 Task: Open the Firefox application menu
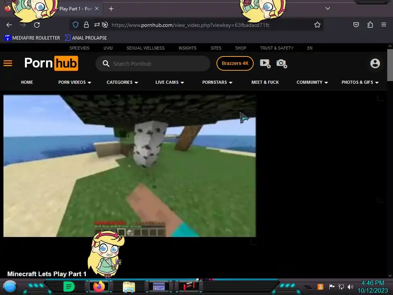383,25
